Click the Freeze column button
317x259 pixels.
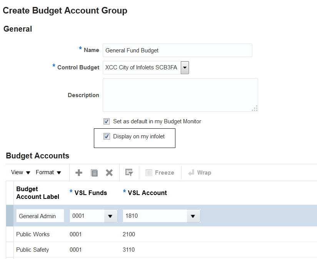[x=160, y=173]
